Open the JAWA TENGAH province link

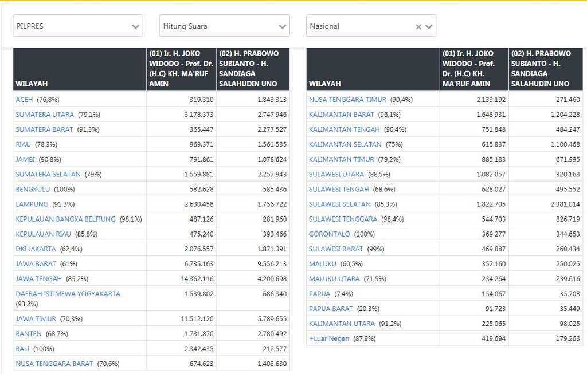tap(38, 279)
